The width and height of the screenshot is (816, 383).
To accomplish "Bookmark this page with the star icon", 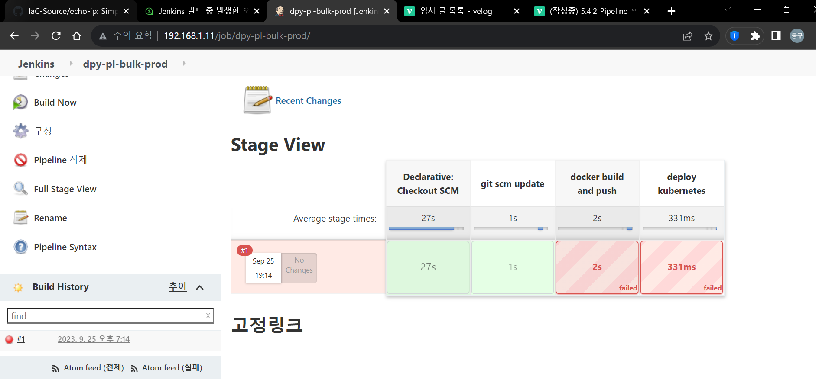I will click(709, 36).
